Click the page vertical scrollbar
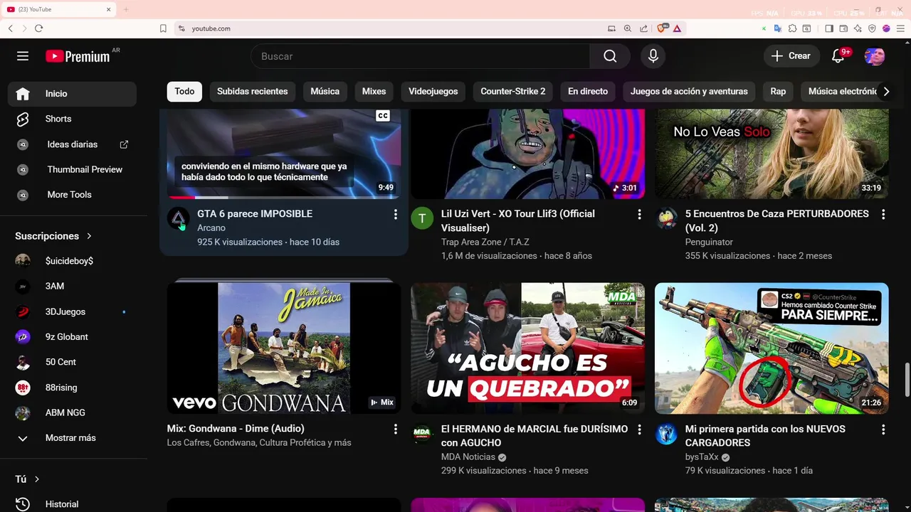The height and width of the screenshot is (512, 911). (x=907, y=380)
